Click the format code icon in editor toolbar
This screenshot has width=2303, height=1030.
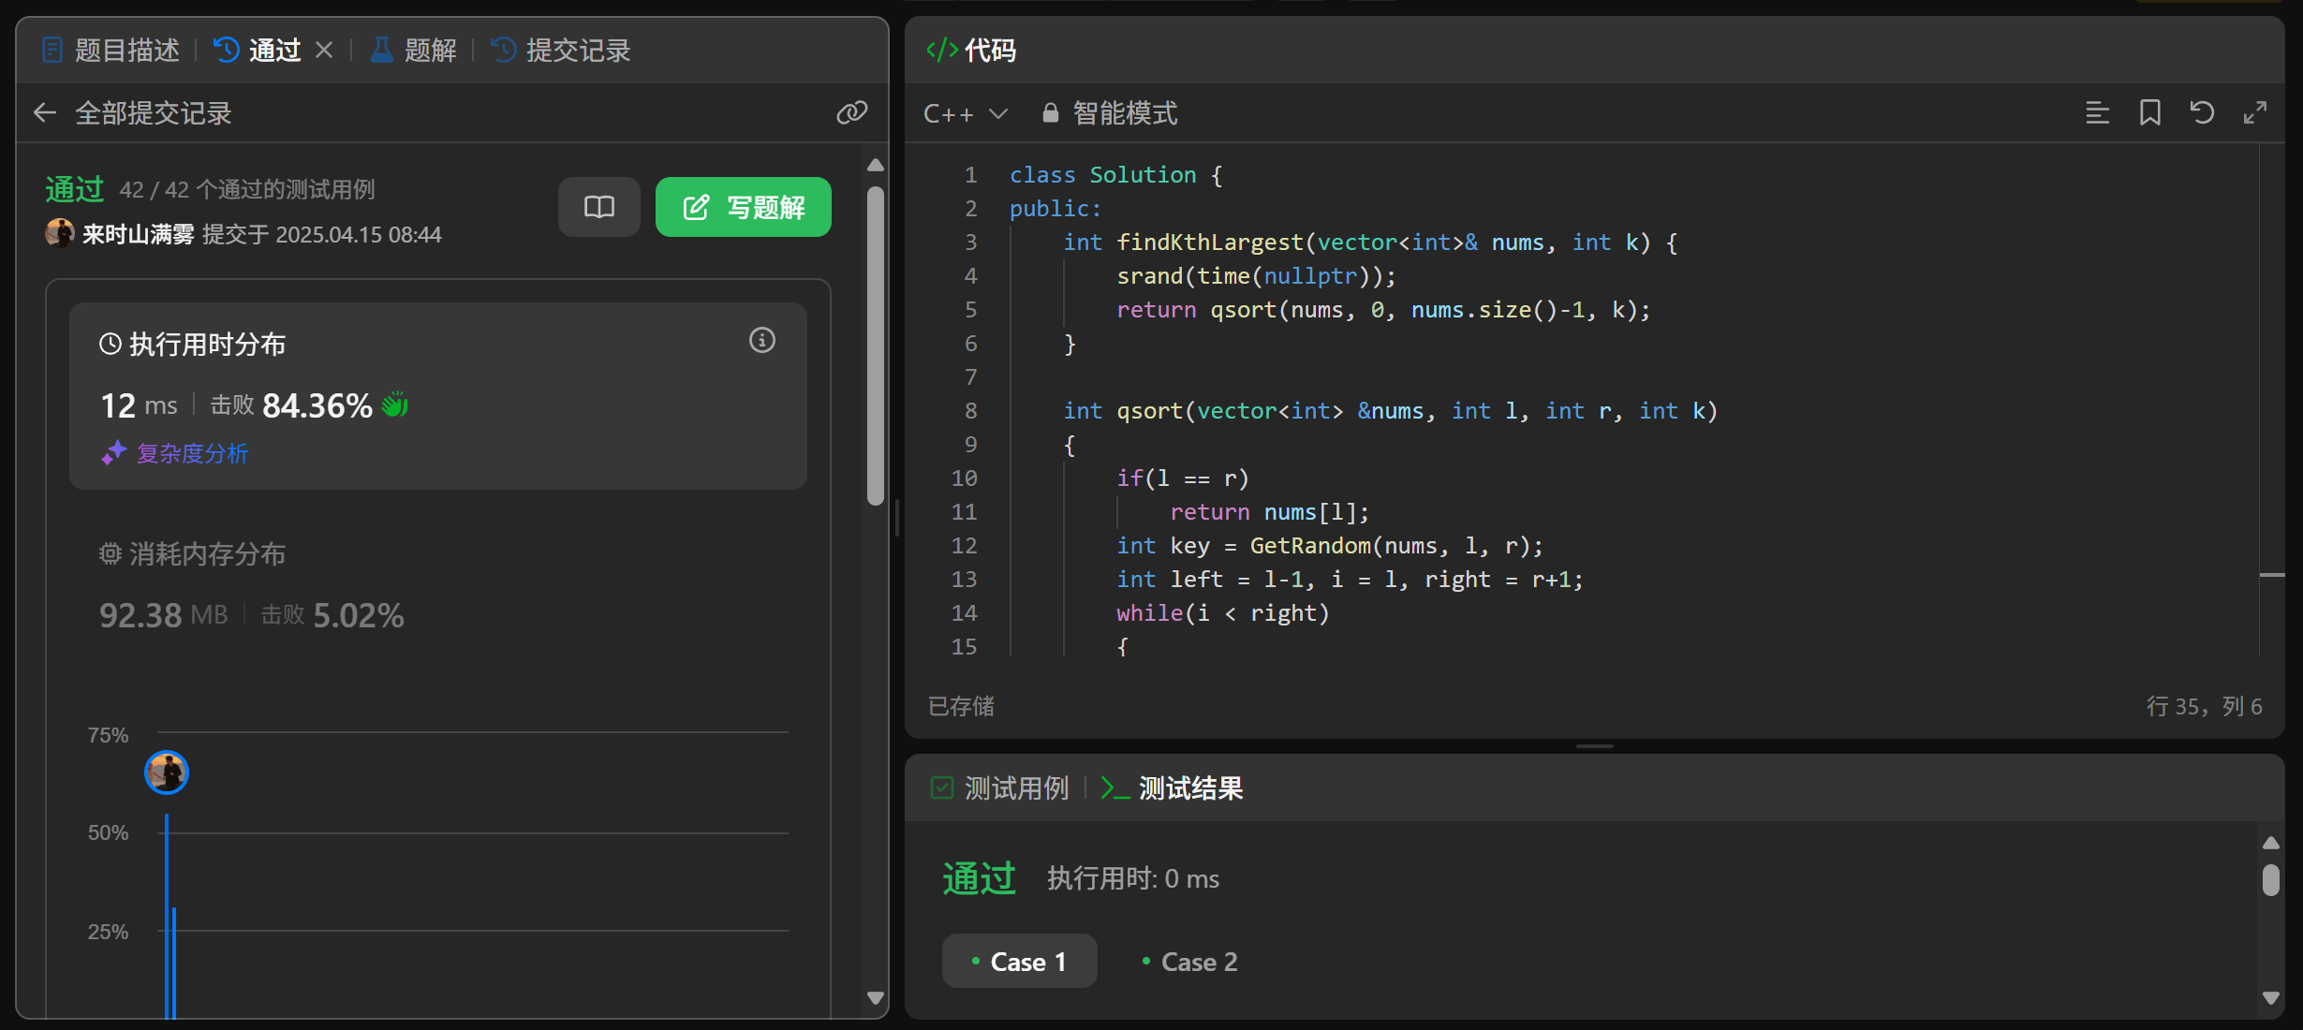point(2097,113)
